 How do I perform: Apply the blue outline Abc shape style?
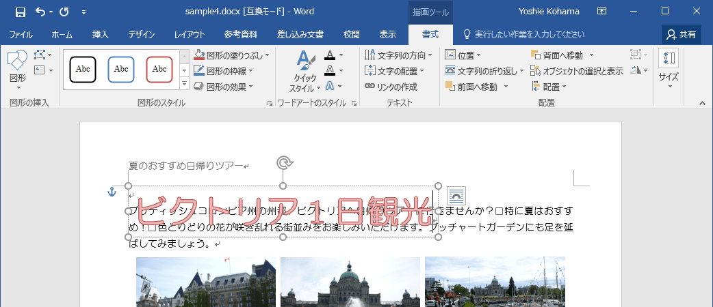click(121, 70)
